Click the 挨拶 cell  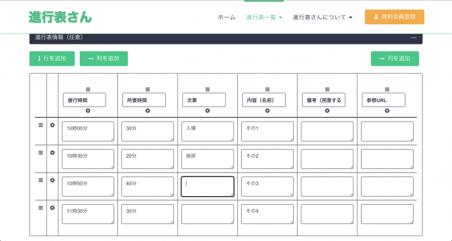208,159
